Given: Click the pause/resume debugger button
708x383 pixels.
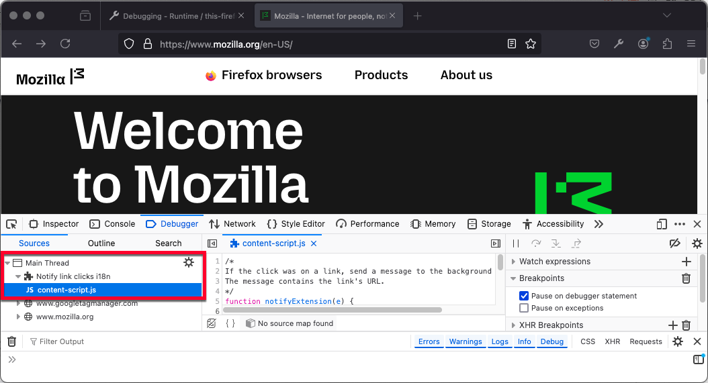Looking at the screenshot, I should pos(516,243).
